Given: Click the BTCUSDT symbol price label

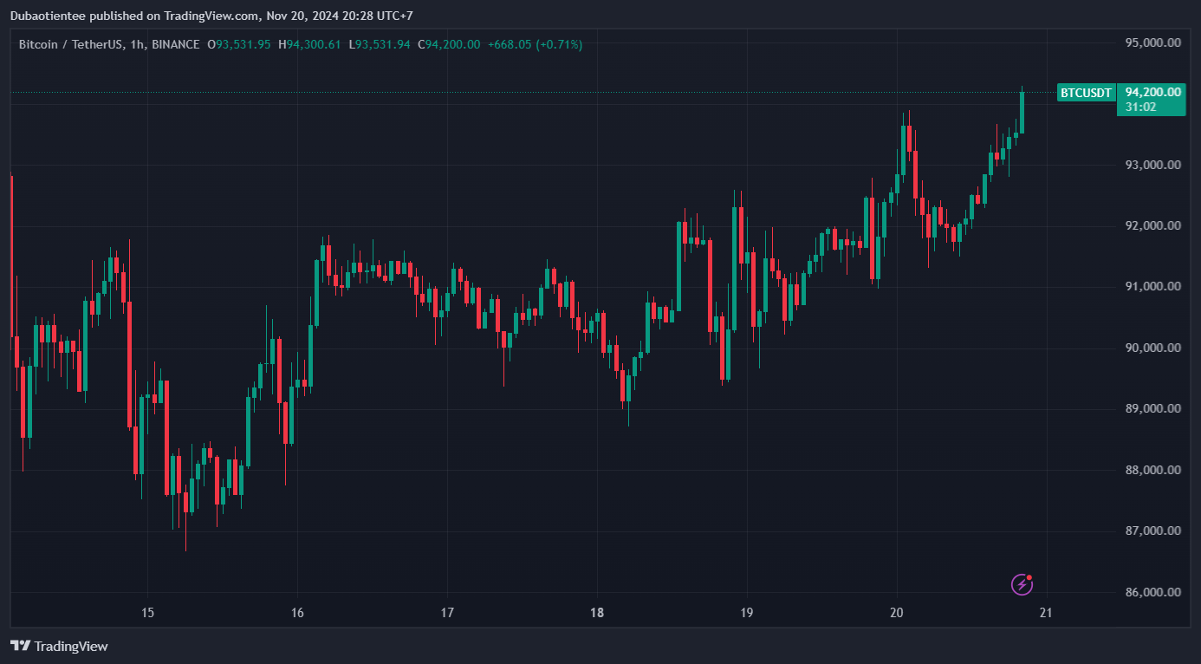Looking at the screenshot, I should click(x=1086, y=93).
